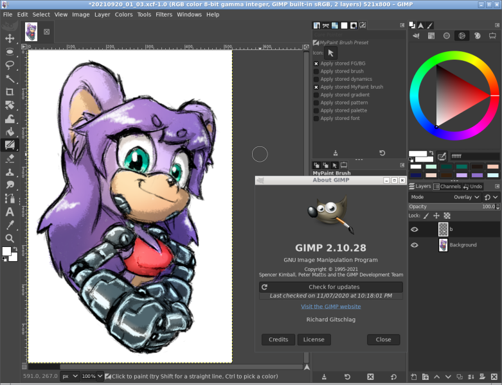Uncheck Apply stored MyPaint brush
This screenshot has width=502, height=385.
316,87
